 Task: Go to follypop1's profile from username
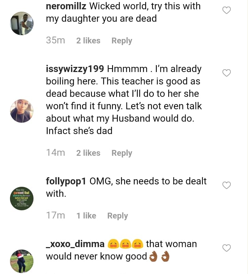click(x=66, y=181)
